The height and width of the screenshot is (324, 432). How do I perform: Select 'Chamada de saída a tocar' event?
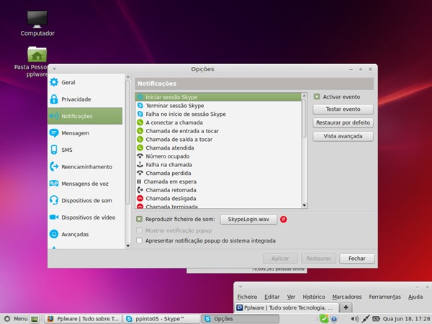[x=218, y=140]
